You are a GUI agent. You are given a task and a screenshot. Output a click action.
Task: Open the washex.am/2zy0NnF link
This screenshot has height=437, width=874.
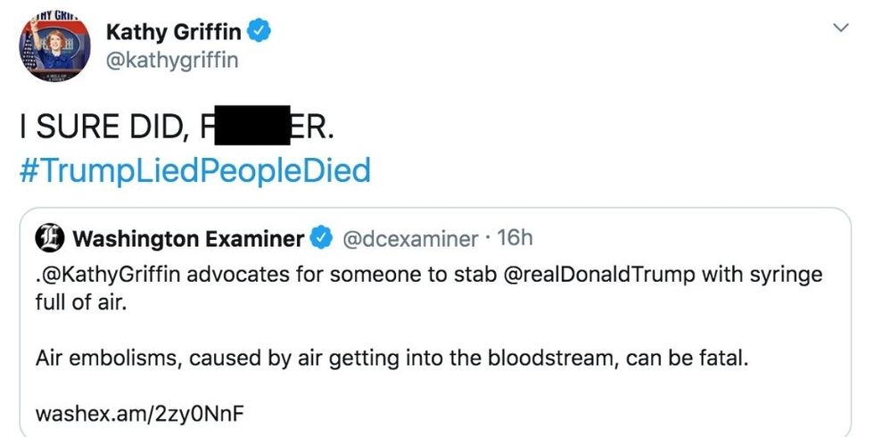click(139, 415)
